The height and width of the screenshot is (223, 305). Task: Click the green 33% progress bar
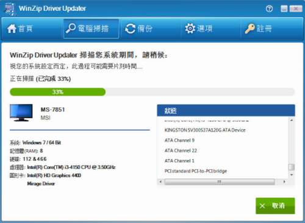click(x=58, y=92)
